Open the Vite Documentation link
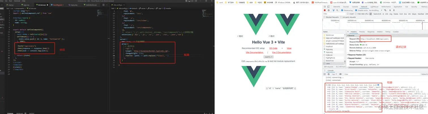The width and height of the screenshot is (428, 114). click(x=254, y=52)
